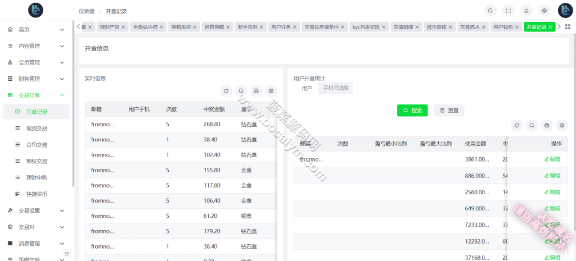Screen dimensions: 576x261
Task: Open 期权交易 in sidebar
Action: pos(36,161)
